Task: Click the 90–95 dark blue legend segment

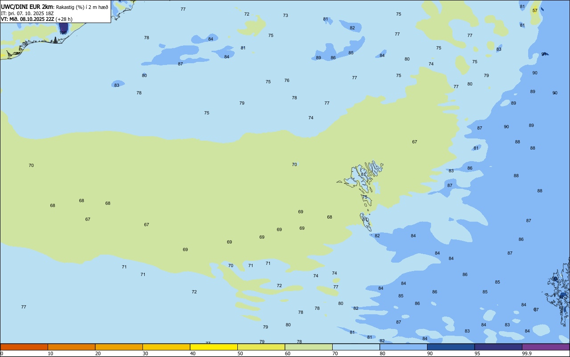Action: point(451,347)
